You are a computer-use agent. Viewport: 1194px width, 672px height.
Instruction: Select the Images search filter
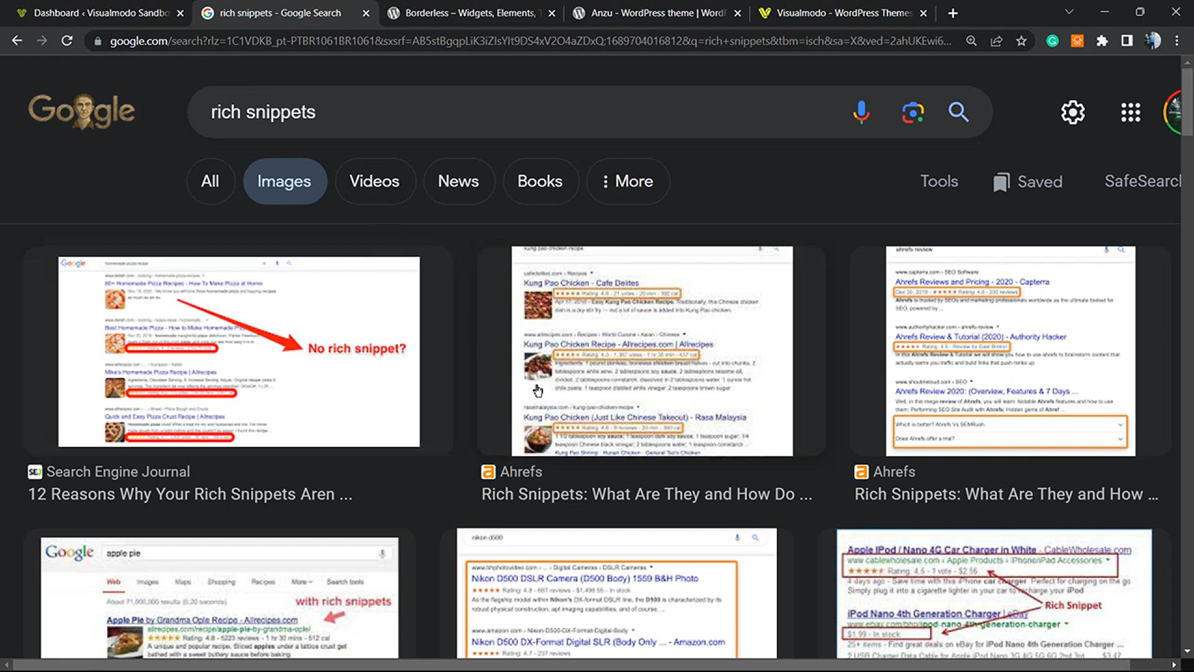coord(284,181)
